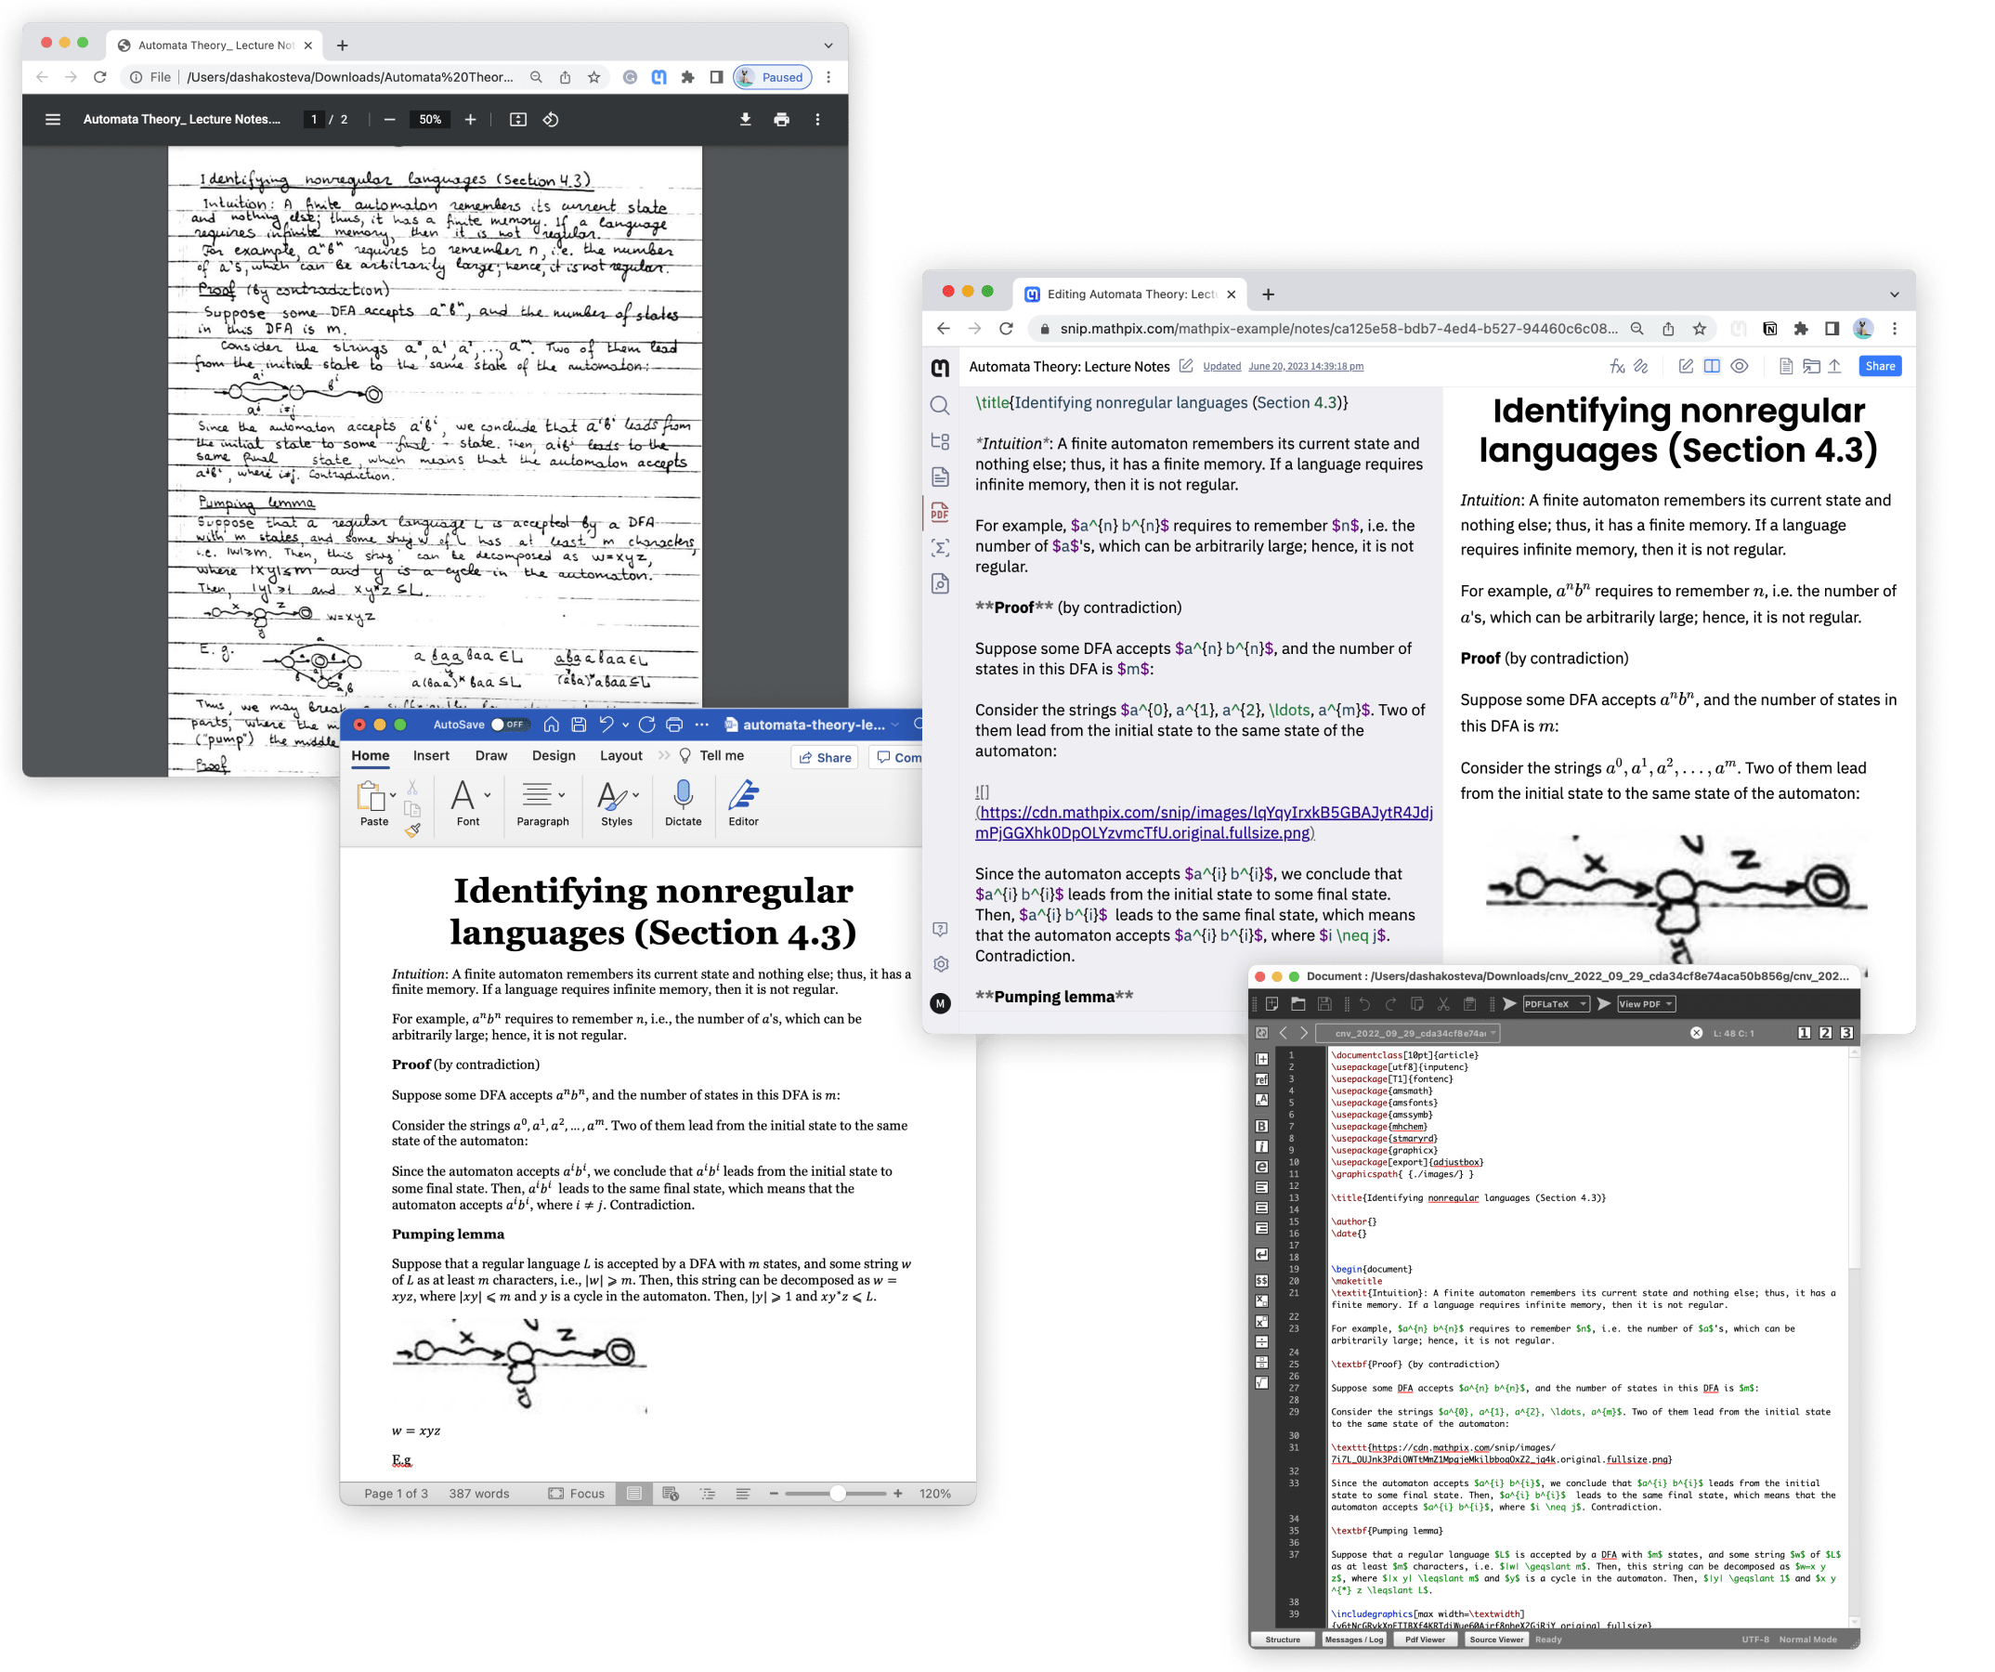Download the PDF from viewer toolbar

(746, 120)
